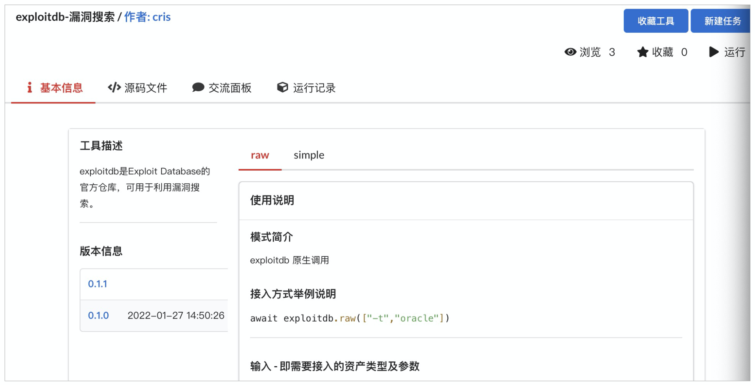Click the package icon beside 运行记录
This screenshot has width=755, height=385.
[282, 87]
